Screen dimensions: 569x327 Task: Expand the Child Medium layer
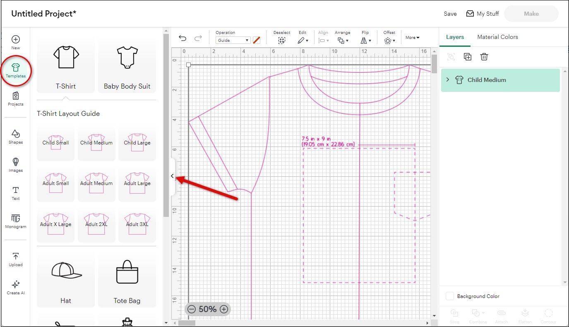(x=448, y=80)
